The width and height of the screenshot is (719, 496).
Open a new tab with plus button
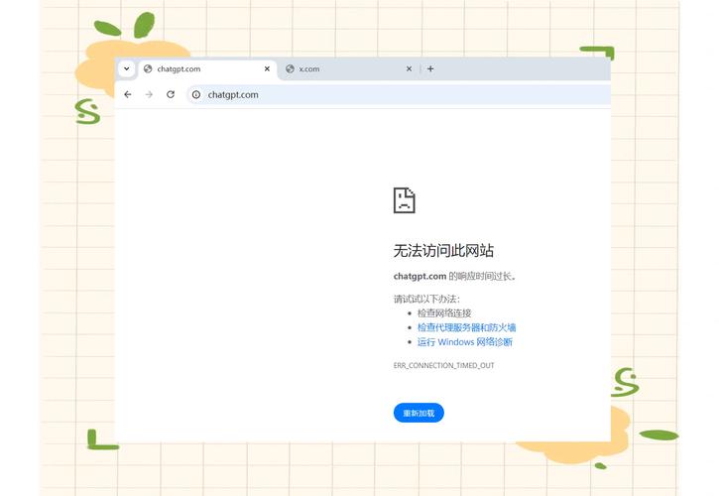(x=430, y=68)
